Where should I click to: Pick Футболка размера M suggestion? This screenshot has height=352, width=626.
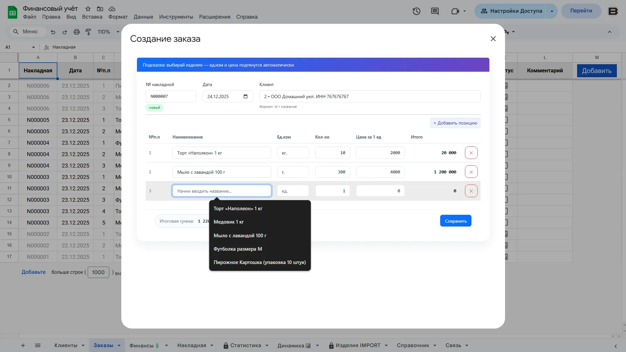point(260,249)
